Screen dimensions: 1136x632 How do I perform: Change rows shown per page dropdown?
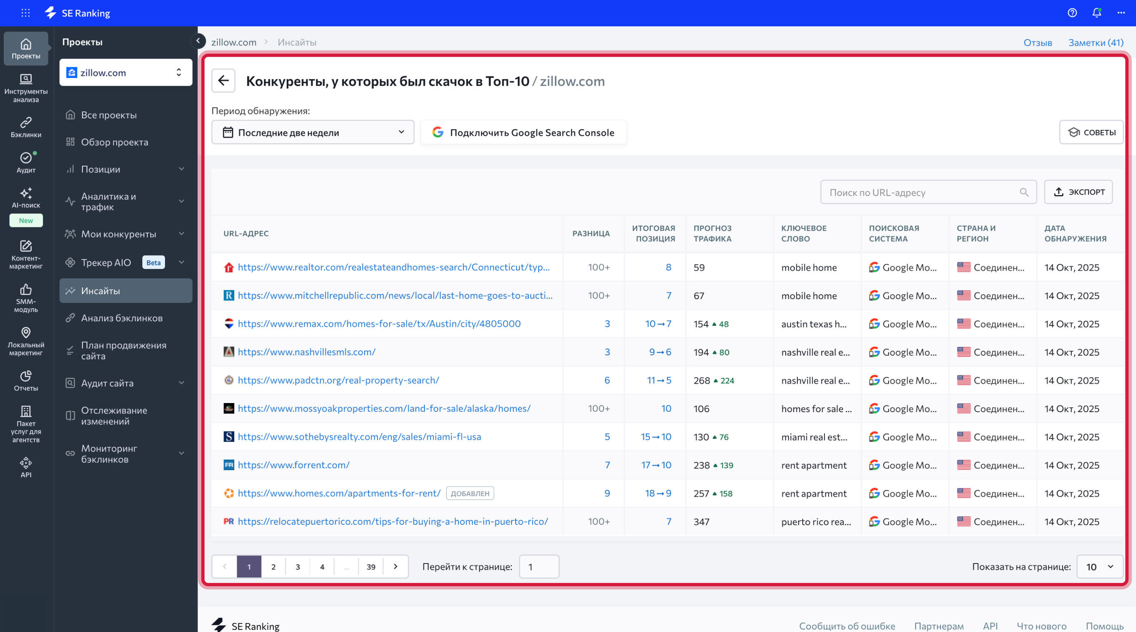[1099, 567]
